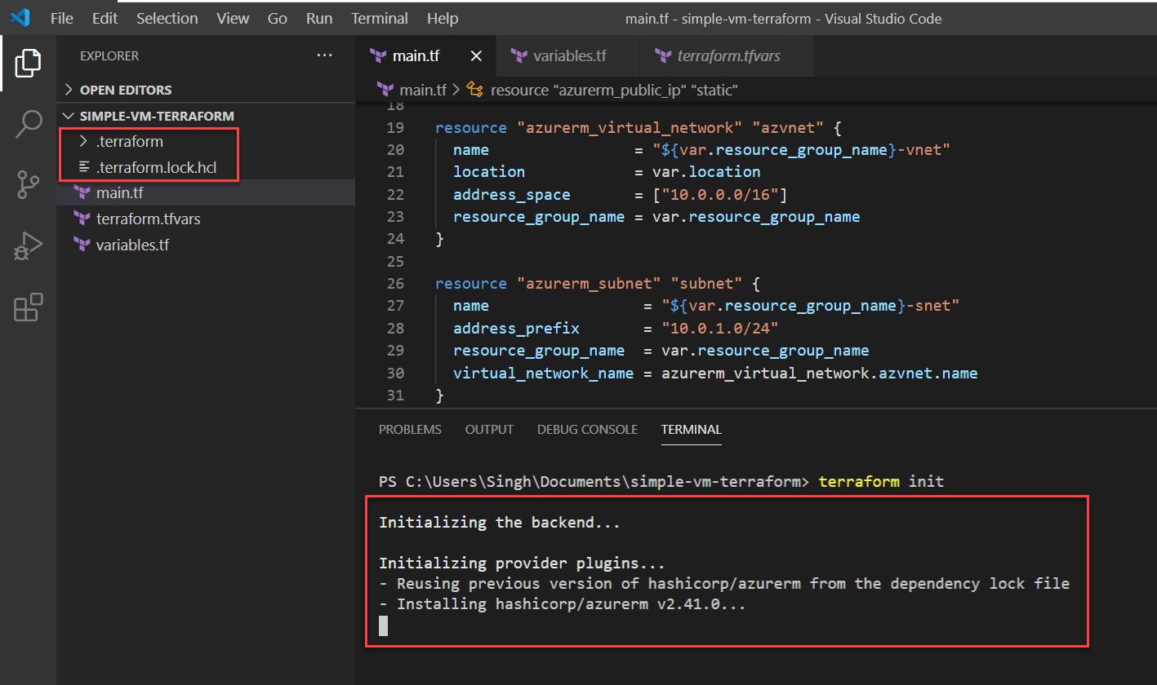The width and height of the screenshot is (1157, 685).
Task: Open the Source Control icon
Action: pos(28,185)
